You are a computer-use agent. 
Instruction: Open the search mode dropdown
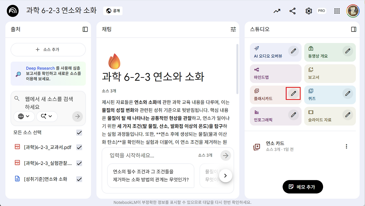click(x=47, y=116)
